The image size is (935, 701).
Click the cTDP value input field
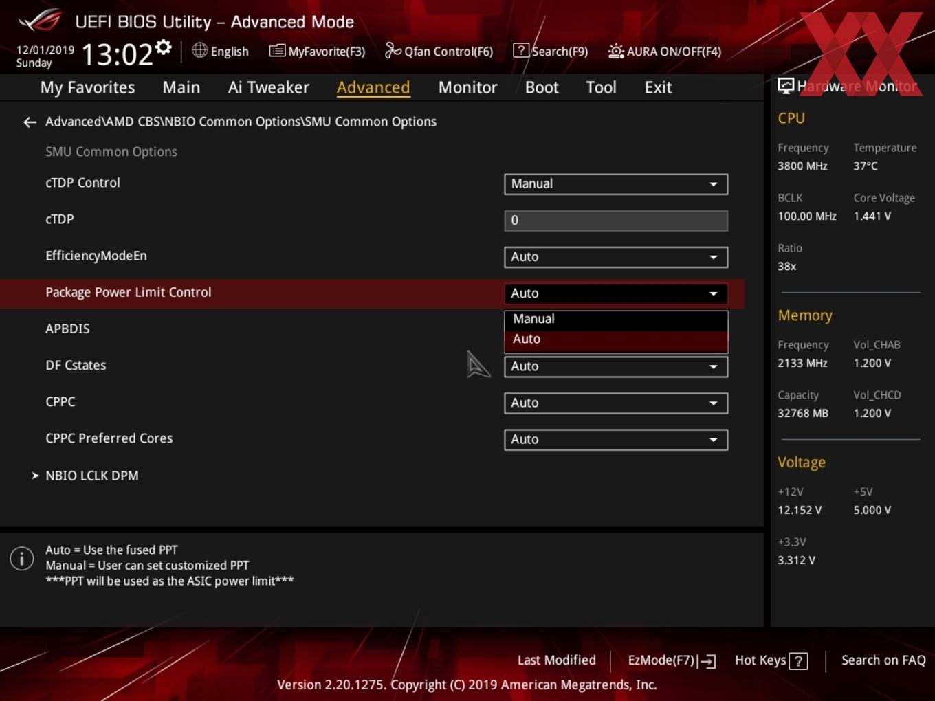(x=616, y=221)
